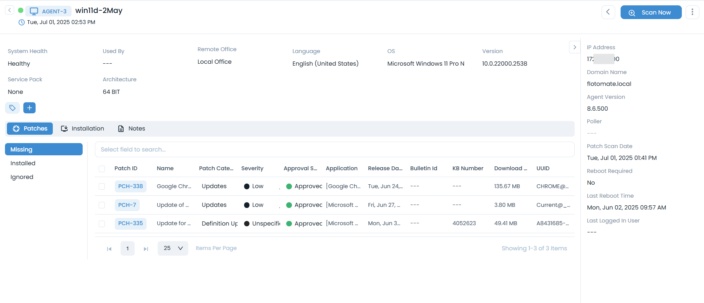
Task: Add a tag with the plus button
Action: (29, 108)
